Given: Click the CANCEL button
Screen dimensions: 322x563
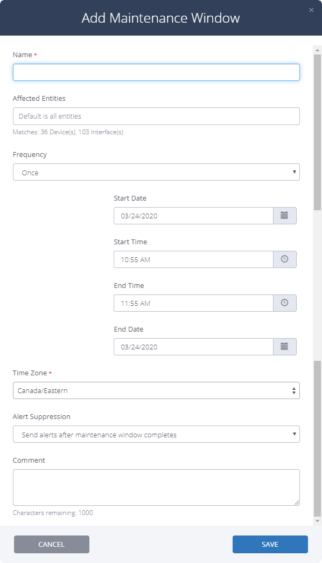Looking at the screenshot, I should coord(51,544).
